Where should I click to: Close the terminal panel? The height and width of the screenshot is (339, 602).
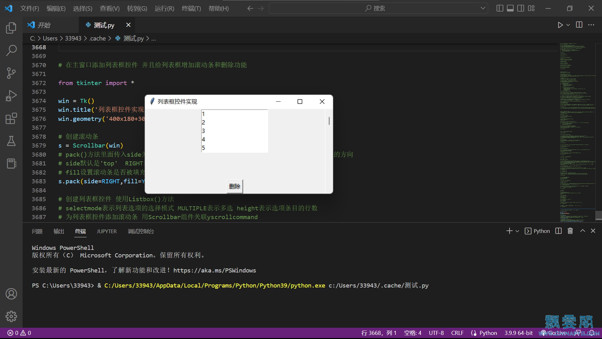click(593, 231)
